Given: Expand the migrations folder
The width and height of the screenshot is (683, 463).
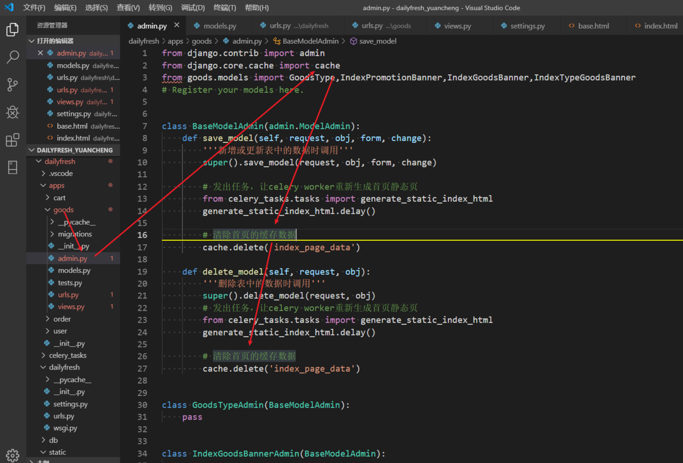Looking at the screenshot, I should (73, 234).
